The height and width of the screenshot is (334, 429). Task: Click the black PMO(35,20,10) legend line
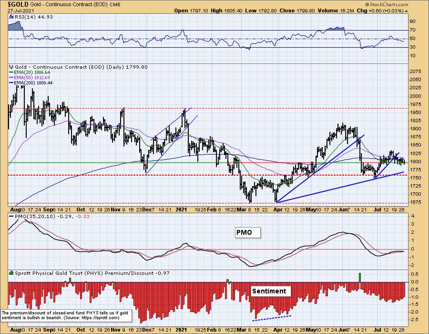[11, 216]
